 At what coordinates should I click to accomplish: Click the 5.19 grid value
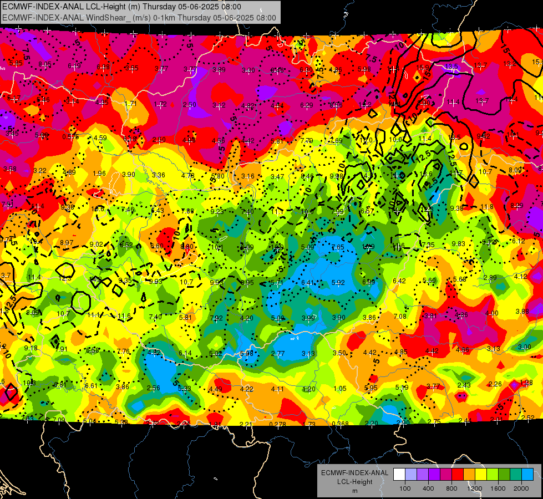[402, 387]
